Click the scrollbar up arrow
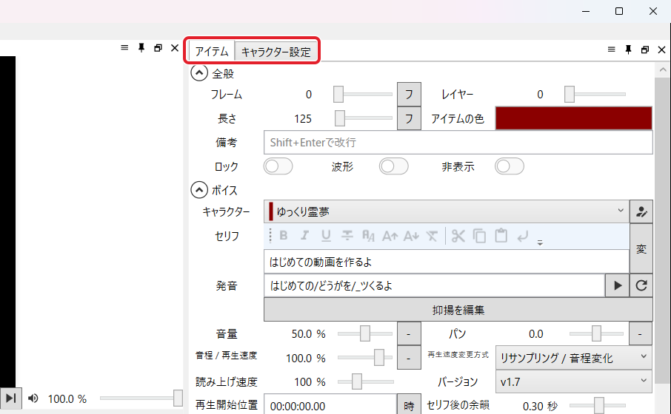This screenshot has width=671, height=414. 663,69
